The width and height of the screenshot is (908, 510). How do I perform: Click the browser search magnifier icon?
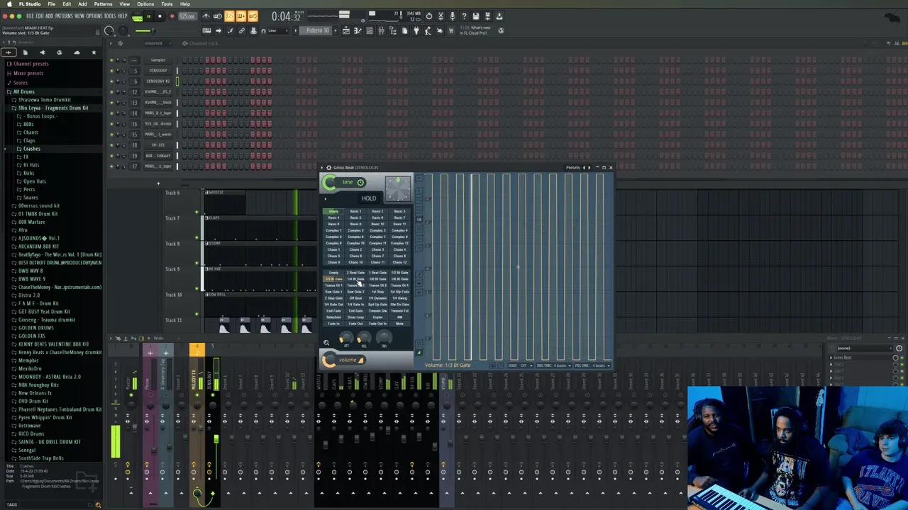tap(98, 504)
